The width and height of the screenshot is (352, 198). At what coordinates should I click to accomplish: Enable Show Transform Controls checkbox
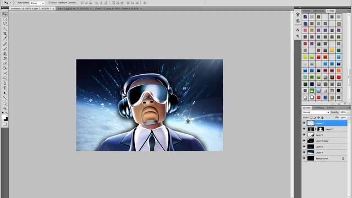[x=50, y=3]
